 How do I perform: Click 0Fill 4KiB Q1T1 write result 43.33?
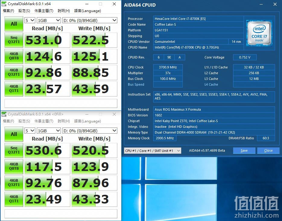point(94,199)
